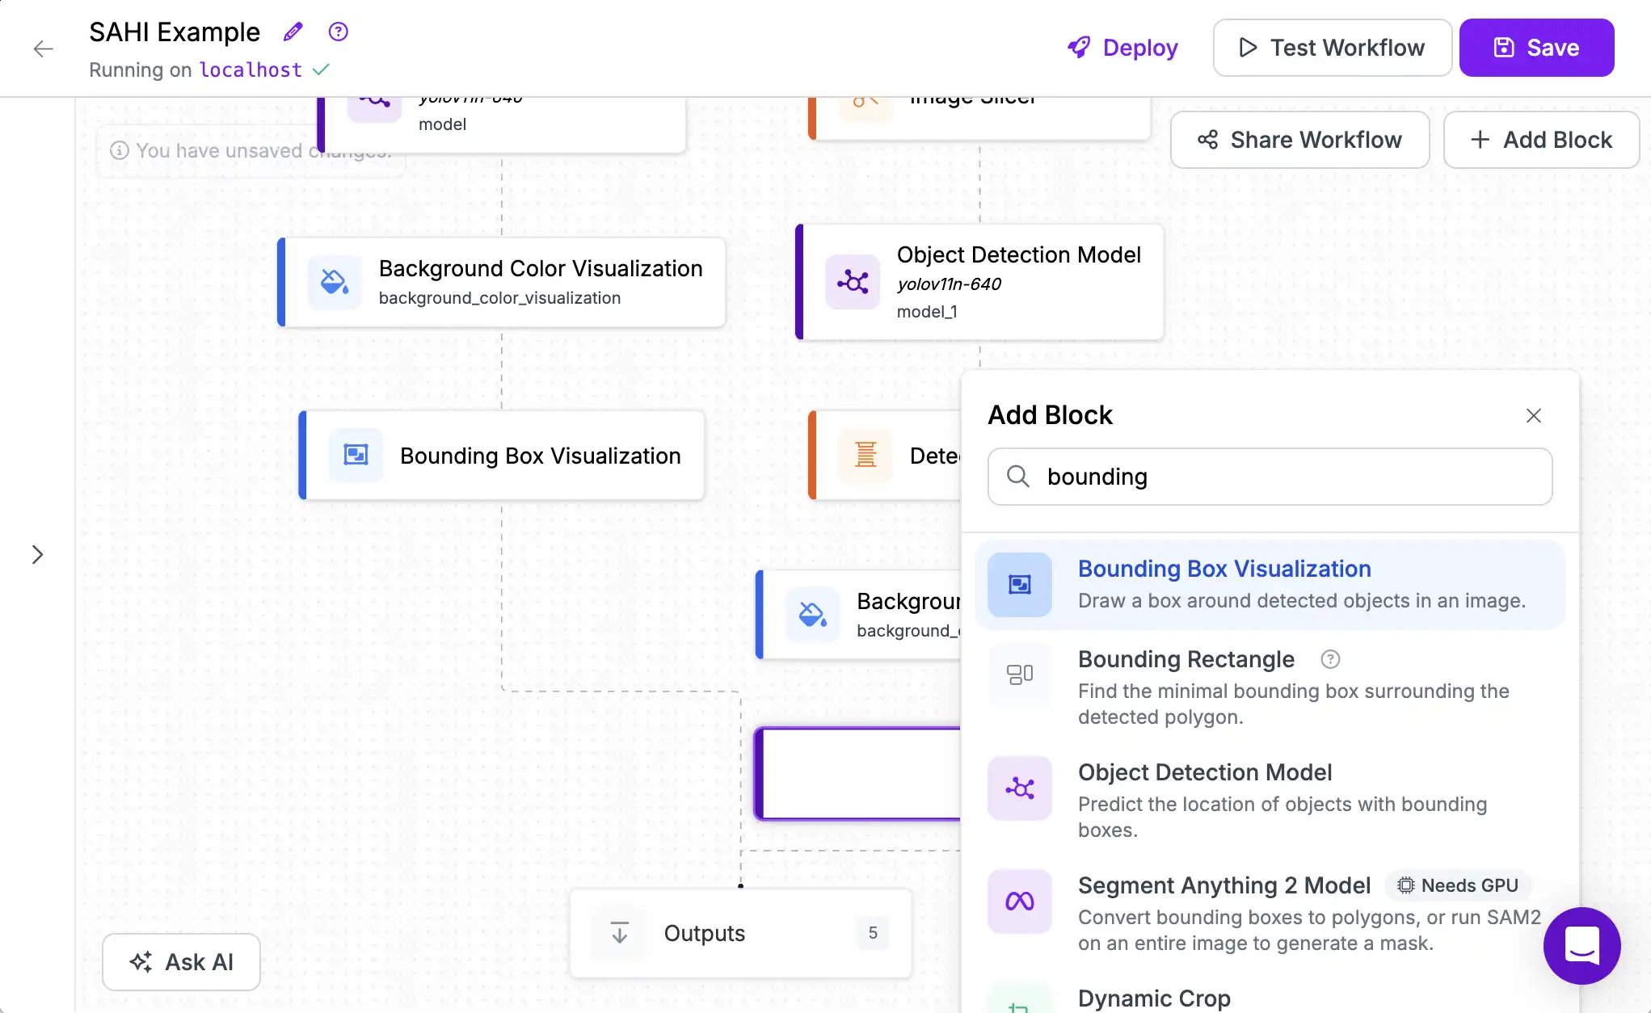
Task: Click the paint bucket icon on Background Color node
Action: point(335,282)
